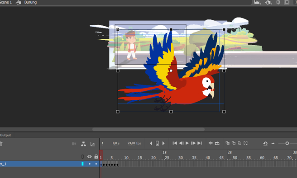Toggle the Loop playback button

(x=217, y=143)
